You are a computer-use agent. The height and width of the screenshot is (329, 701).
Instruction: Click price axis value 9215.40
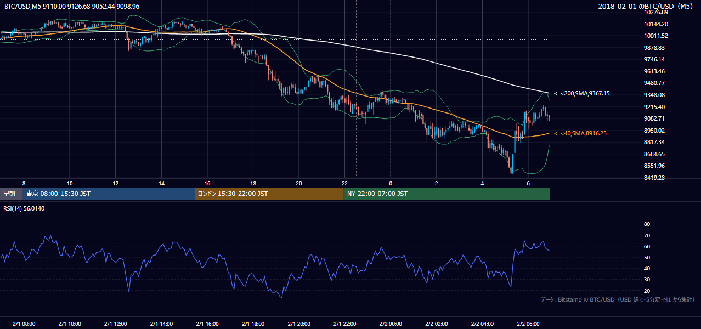click(x=654, y=107)
